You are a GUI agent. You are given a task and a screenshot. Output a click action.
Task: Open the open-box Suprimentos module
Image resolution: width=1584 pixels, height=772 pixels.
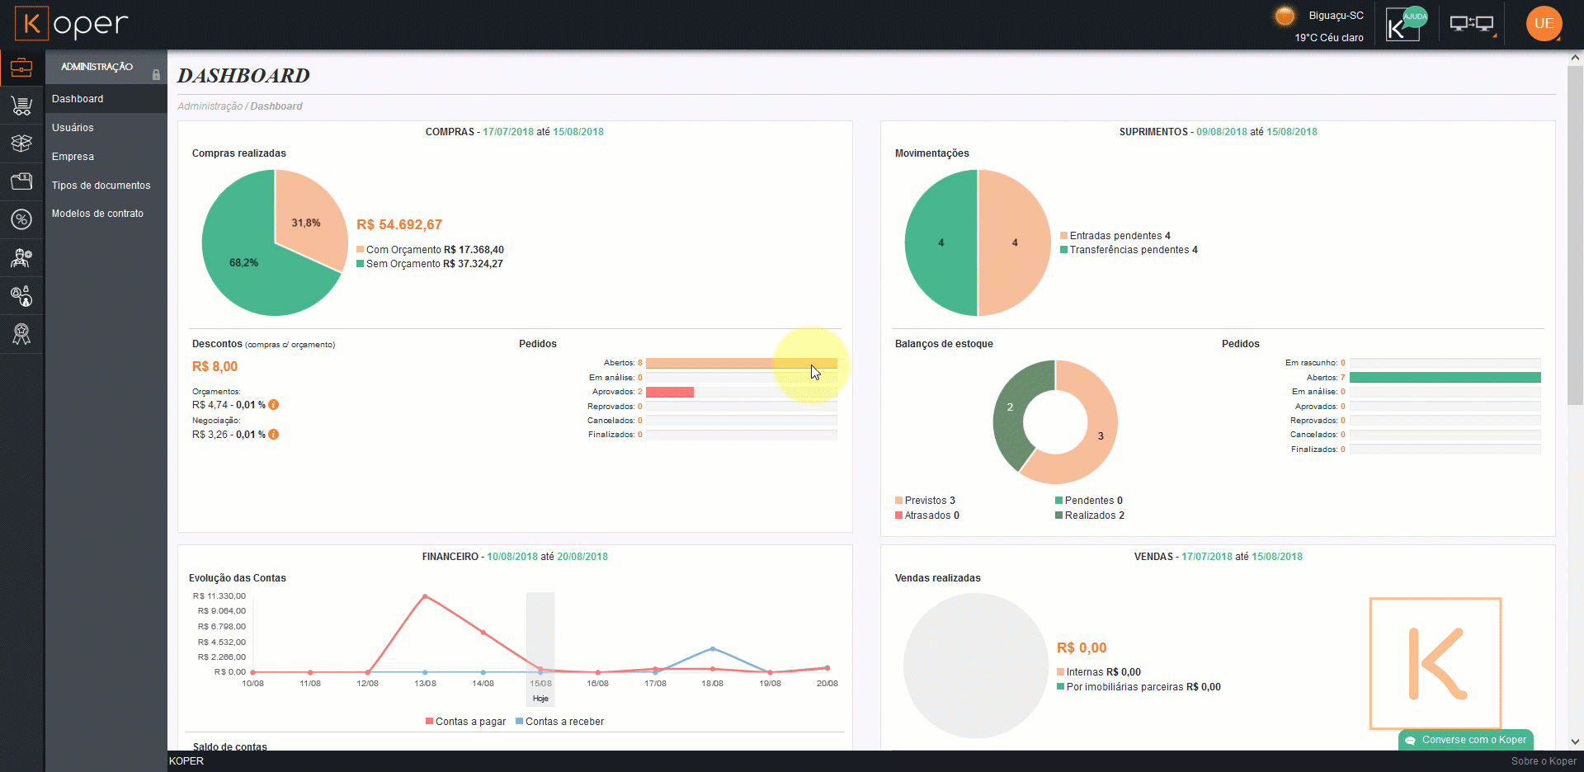pyautogui.click(x=21, y=144)
